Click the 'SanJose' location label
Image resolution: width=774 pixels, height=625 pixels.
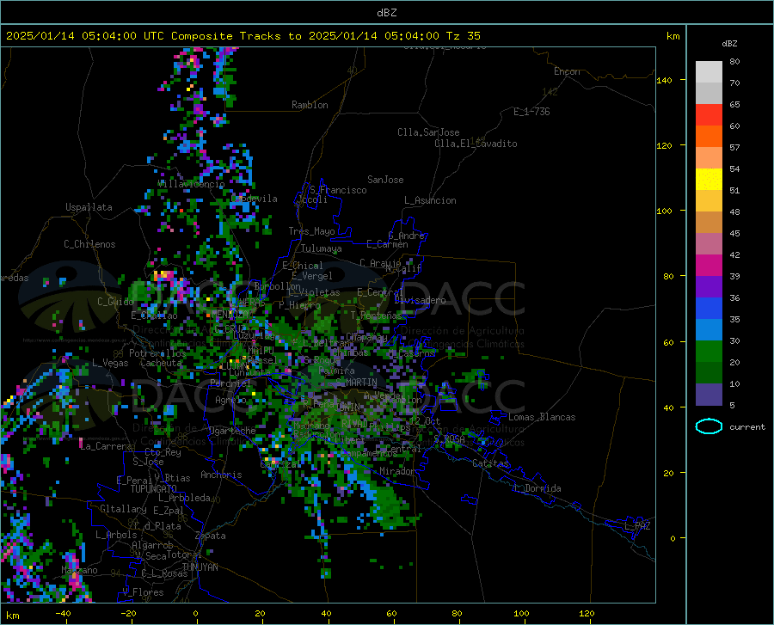(x=385, y=180)
